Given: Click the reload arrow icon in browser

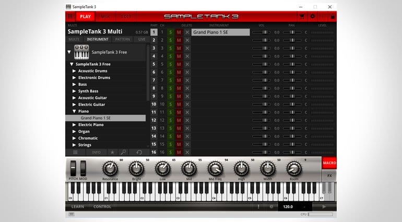Looking at the screenshot, I should (x=139, y=152).
